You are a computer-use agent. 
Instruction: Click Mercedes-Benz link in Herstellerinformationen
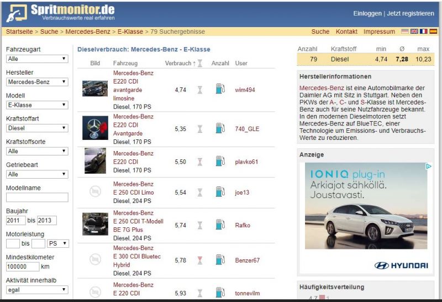point(322,88)
